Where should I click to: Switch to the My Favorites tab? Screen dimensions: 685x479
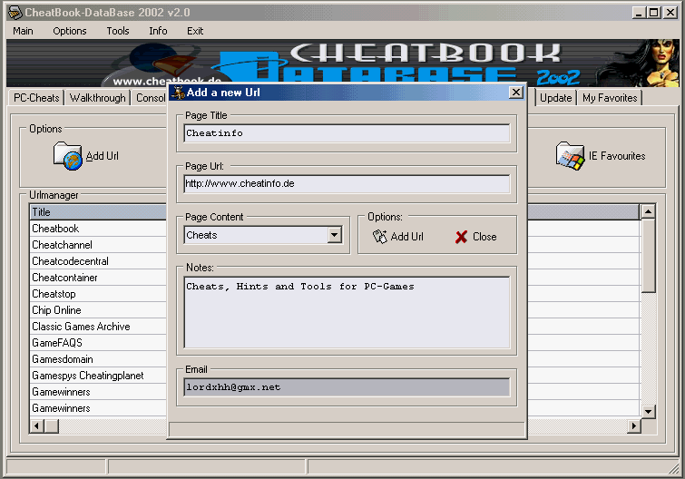click(610, 98)
